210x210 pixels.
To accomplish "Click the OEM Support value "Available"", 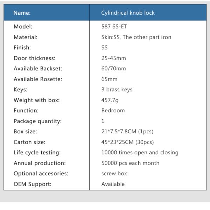I will [x=113, y=184].
